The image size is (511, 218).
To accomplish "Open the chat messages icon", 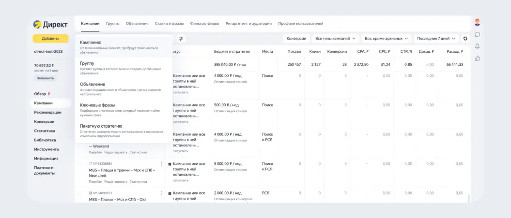I will pyautogui.click(x=477, y=34).
